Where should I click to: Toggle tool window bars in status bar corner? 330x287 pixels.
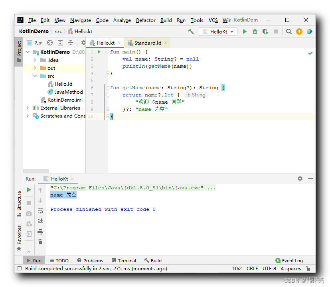19,269
